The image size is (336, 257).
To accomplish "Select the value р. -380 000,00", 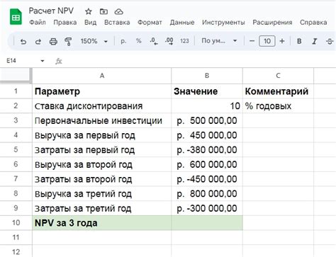I will pos(207,150).
